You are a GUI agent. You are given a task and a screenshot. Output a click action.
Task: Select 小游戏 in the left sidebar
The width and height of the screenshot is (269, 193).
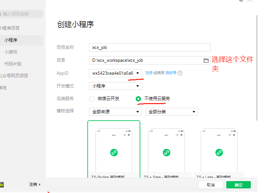click(11, 52)
